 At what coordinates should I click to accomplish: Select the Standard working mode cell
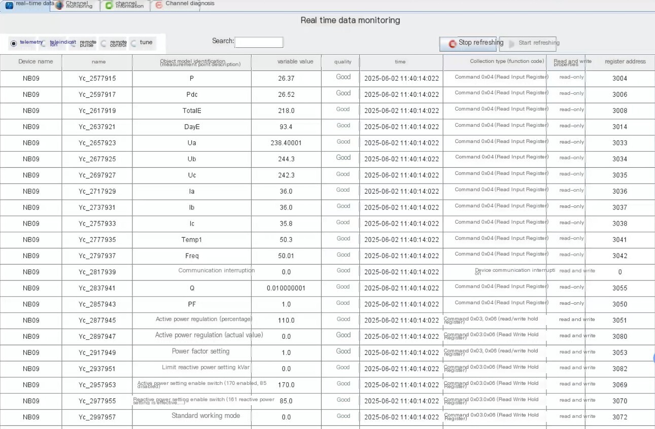coord(192,417)
